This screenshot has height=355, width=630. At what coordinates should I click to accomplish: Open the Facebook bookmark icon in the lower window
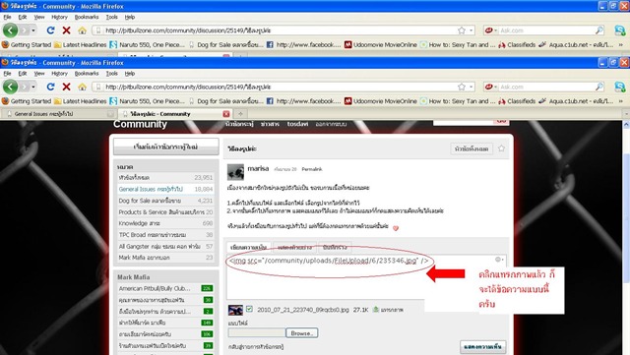270,101
